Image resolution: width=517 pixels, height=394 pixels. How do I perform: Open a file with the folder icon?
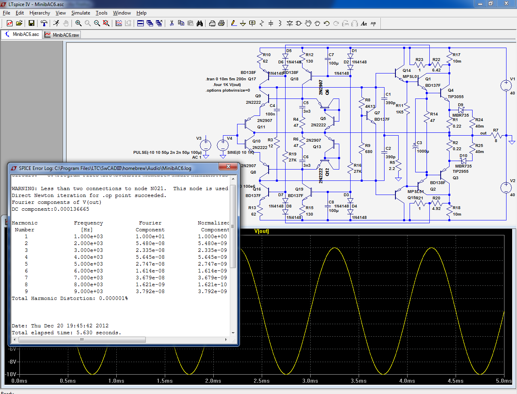tap(19, 23)
